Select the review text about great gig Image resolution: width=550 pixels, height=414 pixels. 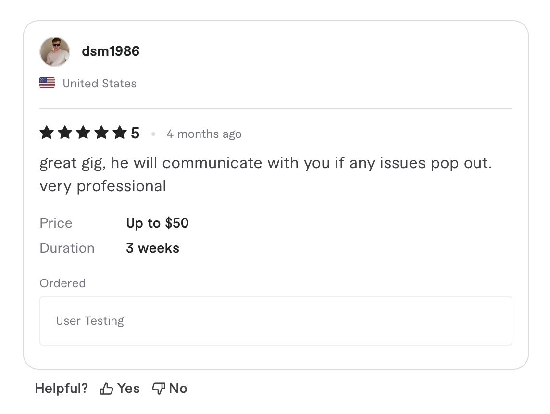[x=266, y=174]
